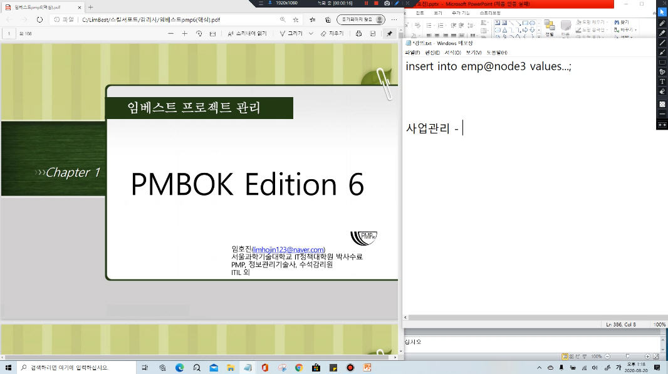Open the Windows notification center
Image resolution: width=668 pixels, height=374 pixels.
(657, 368)
